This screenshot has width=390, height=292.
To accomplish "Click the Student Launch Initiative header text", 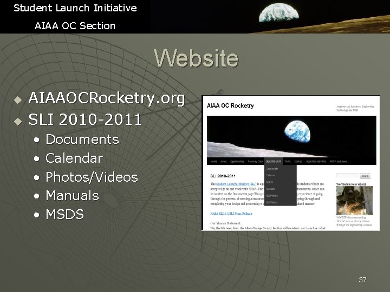I will pos(75,8).
